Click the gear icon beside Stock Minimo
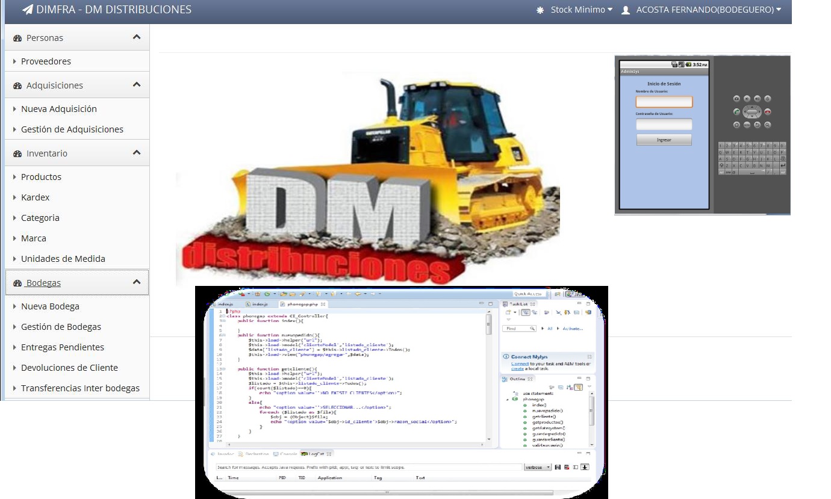Viewport: 831px width, 499px height. 540,10
